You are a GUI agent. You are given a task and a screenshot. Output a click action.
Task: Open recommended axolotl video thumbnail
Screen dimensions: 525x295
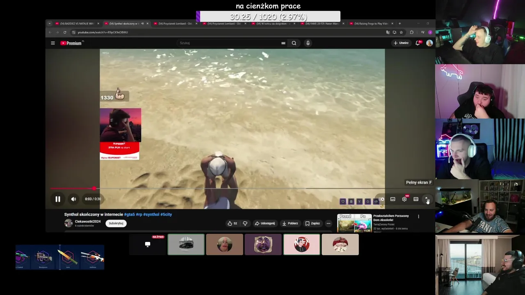click(354, 223)
